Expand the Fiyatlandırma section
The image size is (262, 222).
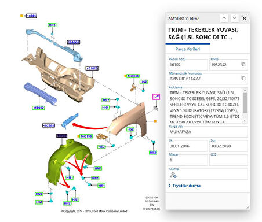click(x=184, y=186)
